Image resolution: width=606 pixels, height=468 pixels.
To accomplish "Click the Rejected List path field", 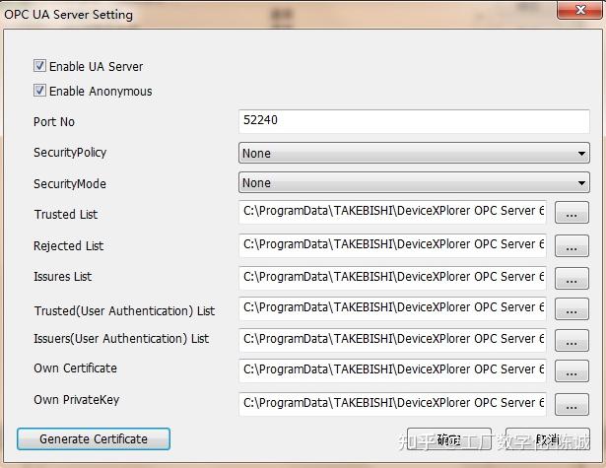I will click(392, 245).
